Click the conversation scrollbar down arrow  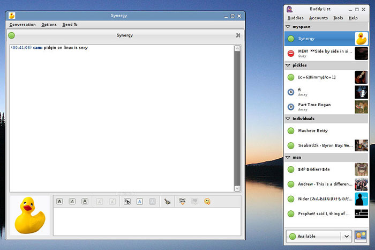coord(237,188)
